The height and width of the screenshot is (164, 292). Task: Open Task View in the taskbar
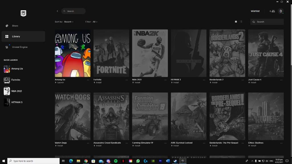(x=63, y=161)
